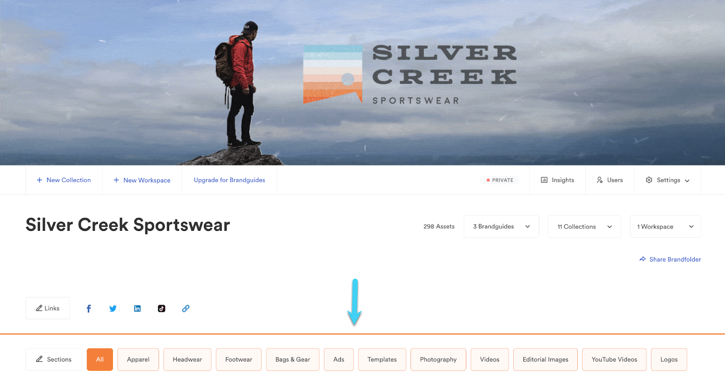Click the Share Brandfolder arrow link

670,259
